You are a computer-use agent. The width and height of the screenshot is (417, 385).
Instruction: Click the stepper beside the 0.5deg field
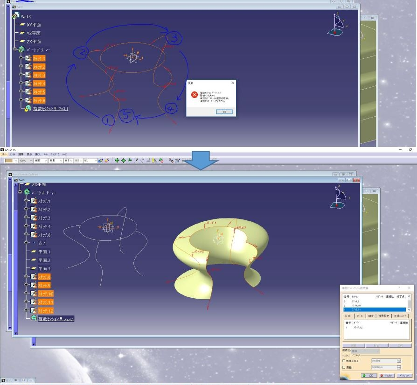pyautogui.click(x=399, y=361)
